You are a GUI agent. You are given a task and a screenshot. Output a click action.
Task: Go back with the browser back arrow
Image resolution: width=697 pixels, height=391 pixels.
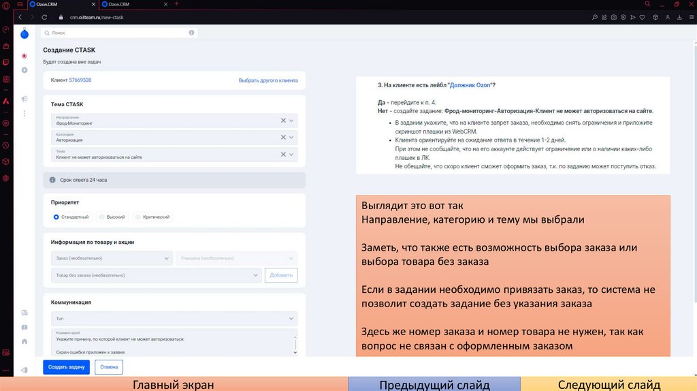click(x=20, y=17)
